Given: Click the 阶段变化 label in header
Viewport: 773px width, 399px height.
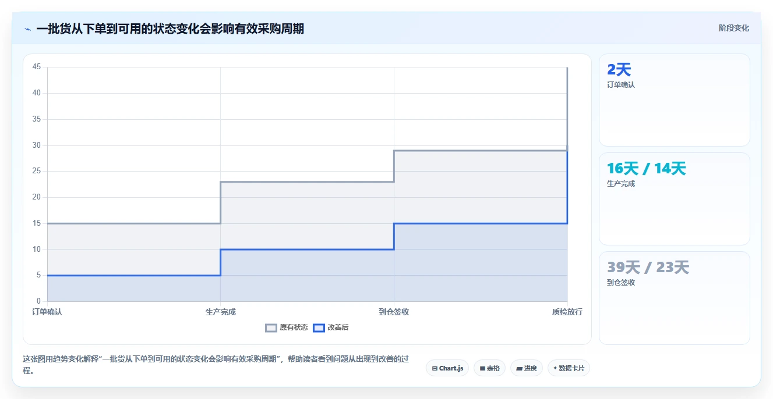Looking at the screenshot, I should coord(733,28).
